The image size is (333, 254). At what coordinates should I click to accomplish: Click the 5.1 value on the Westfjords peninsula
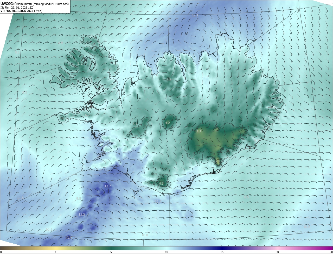pyautogui.click(x=80, y=63)
